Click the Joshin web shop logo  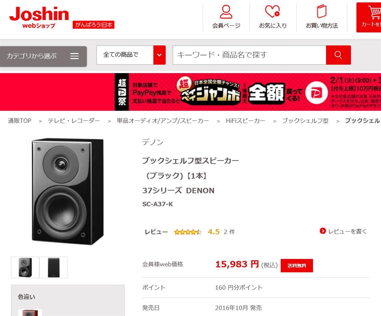pyautogui.click(x=39, y=17)
